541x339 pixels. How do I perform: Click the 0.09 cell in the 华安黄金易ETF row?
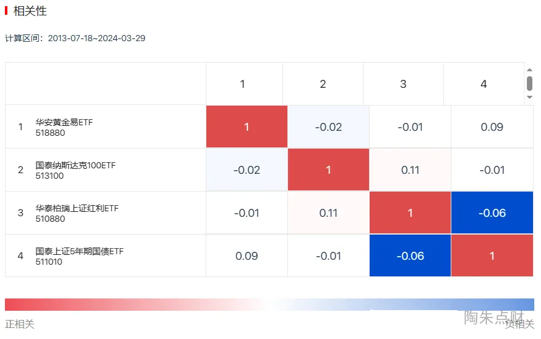(492, 127)
